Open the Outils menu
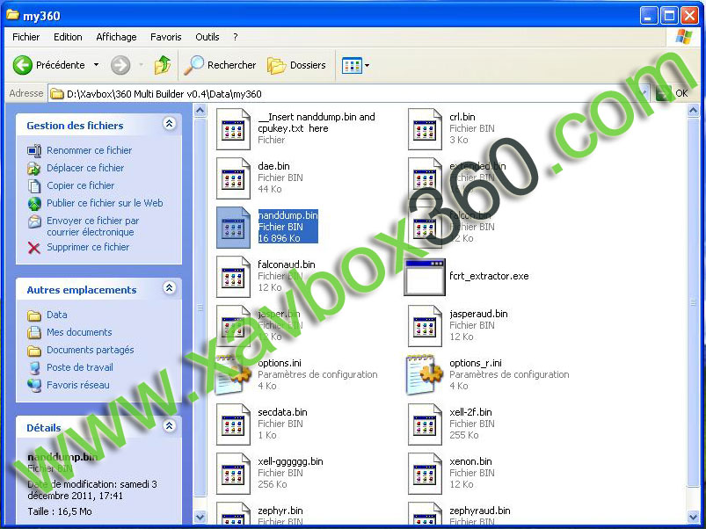The image size is (706, 529). (x=207, y=37)
